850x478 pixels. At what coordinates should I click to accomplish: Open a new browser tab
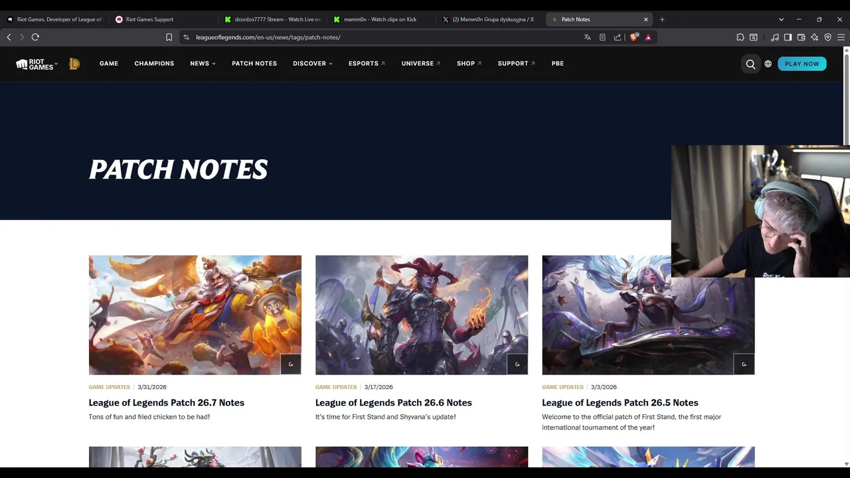click(662, 19)
